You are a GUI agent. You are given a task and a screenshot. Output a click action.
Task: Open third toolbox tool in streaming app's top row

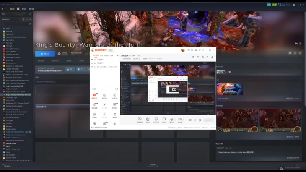point(114,96)
